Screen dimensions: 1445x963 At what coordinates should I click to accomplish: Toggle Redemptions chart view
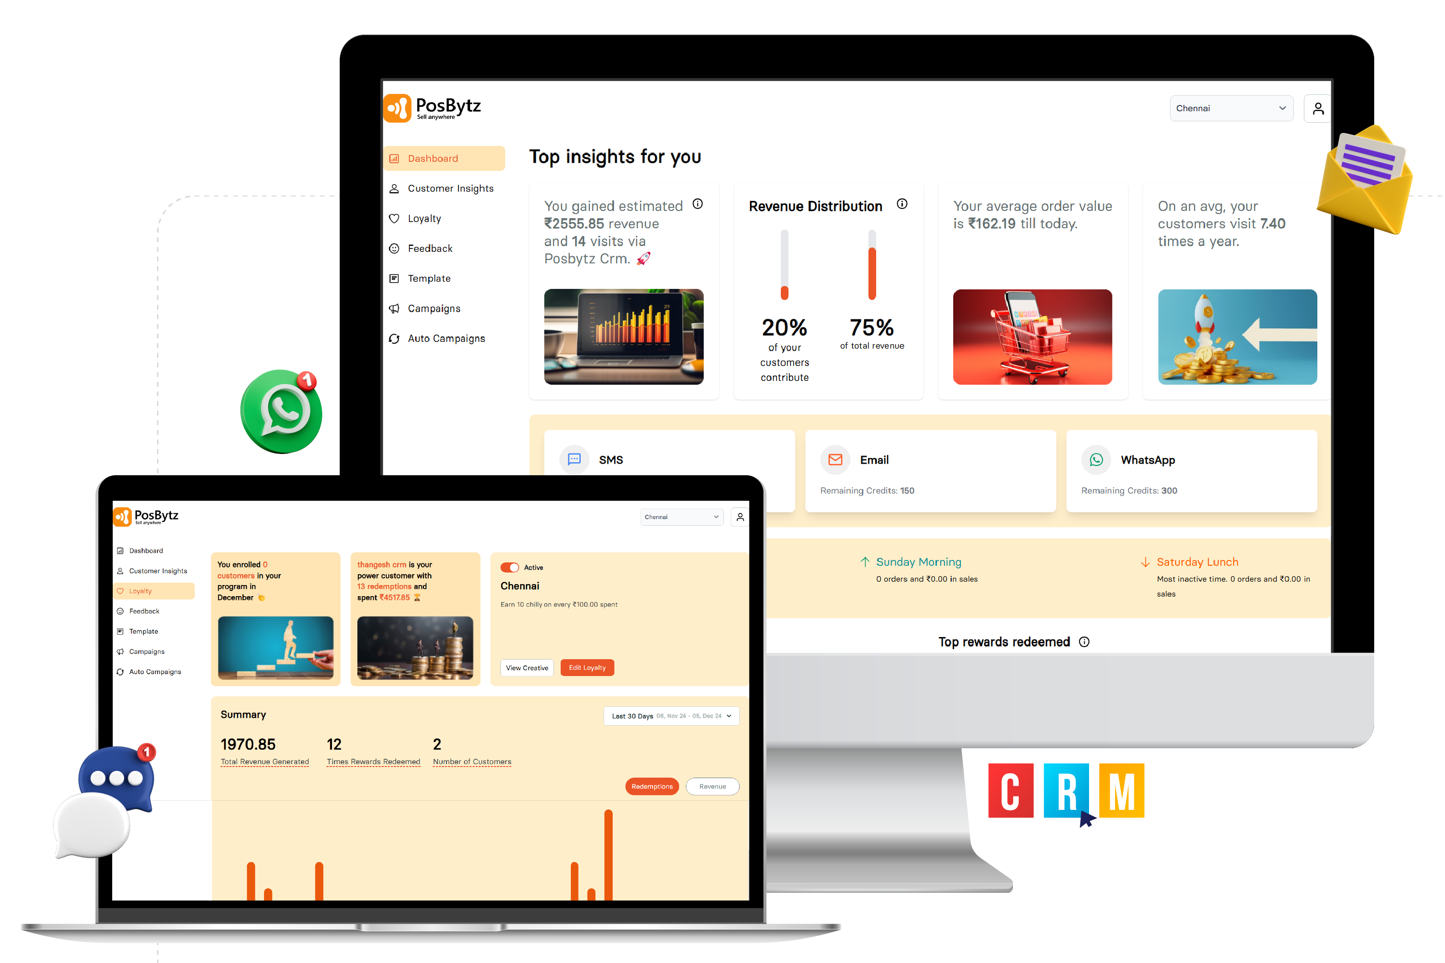[x=649, y=786]
